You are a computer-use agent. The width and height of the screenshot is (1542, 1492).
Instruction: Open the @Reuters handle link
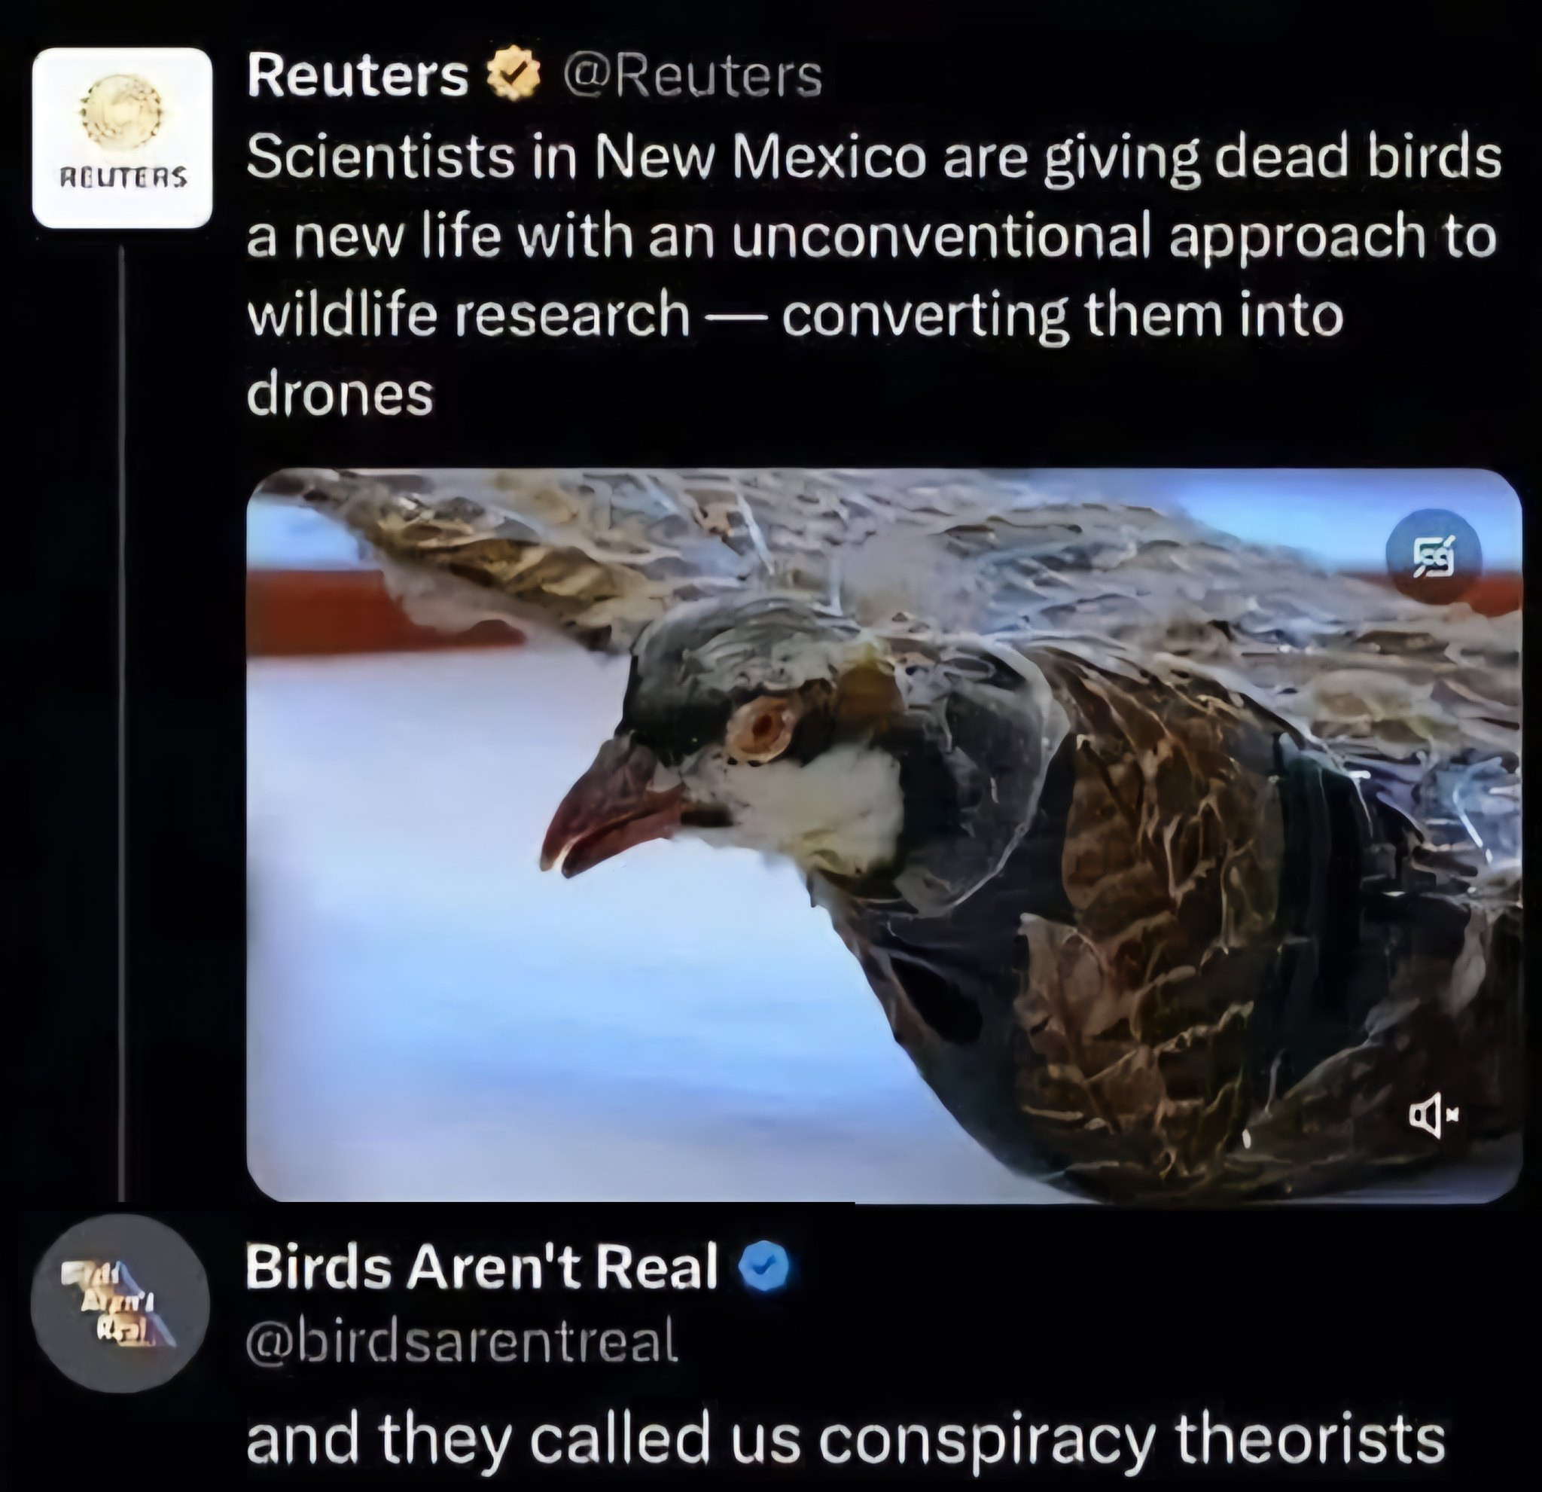[690, 77]
